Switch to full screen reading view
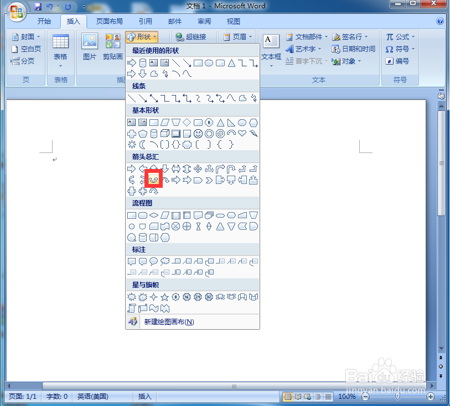 pos(298,397)
